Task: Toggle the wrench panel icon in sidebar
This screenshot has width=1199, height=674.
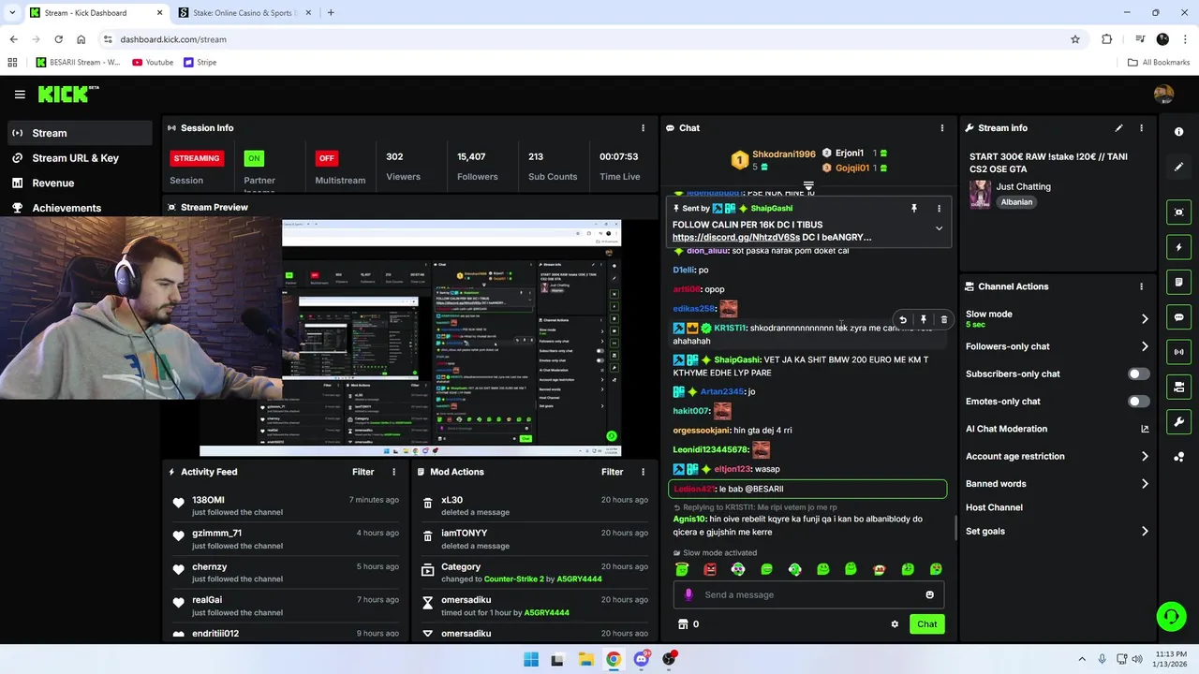Action: pyautogui.click(x=1178, y=422)
